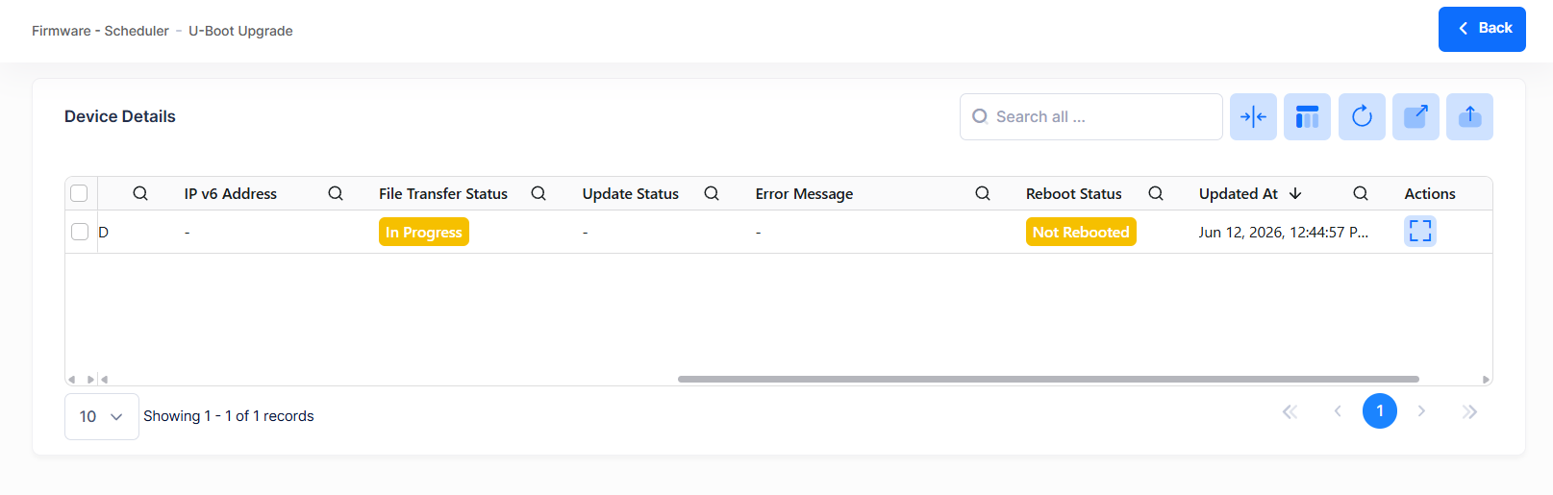Click search icon for File Transfer Status column

coord(539,193)
